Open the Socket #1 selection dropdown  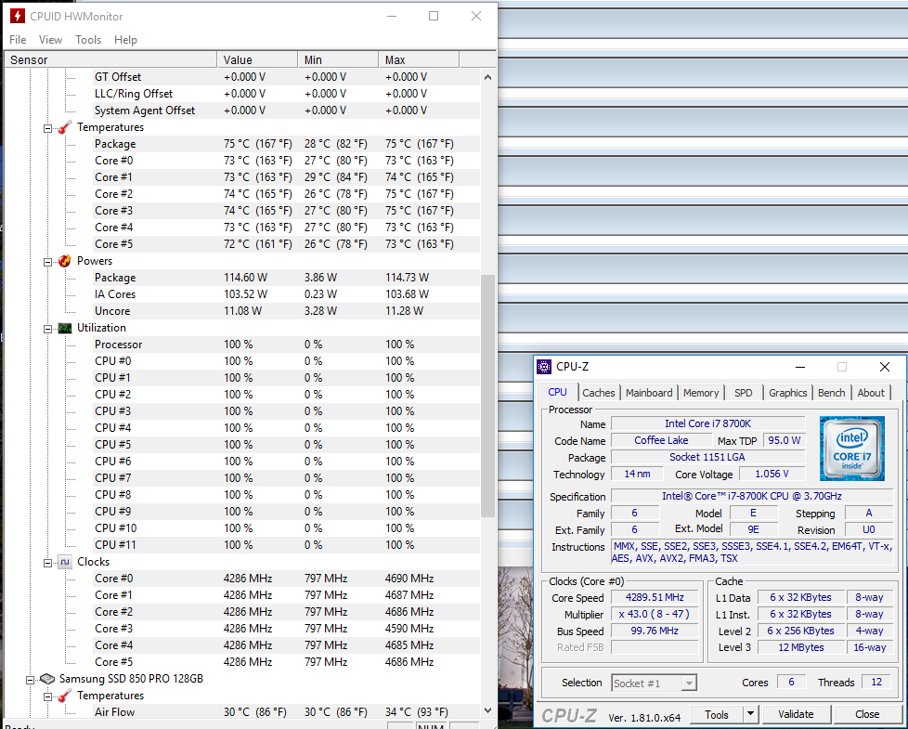[x=689, y=683]
